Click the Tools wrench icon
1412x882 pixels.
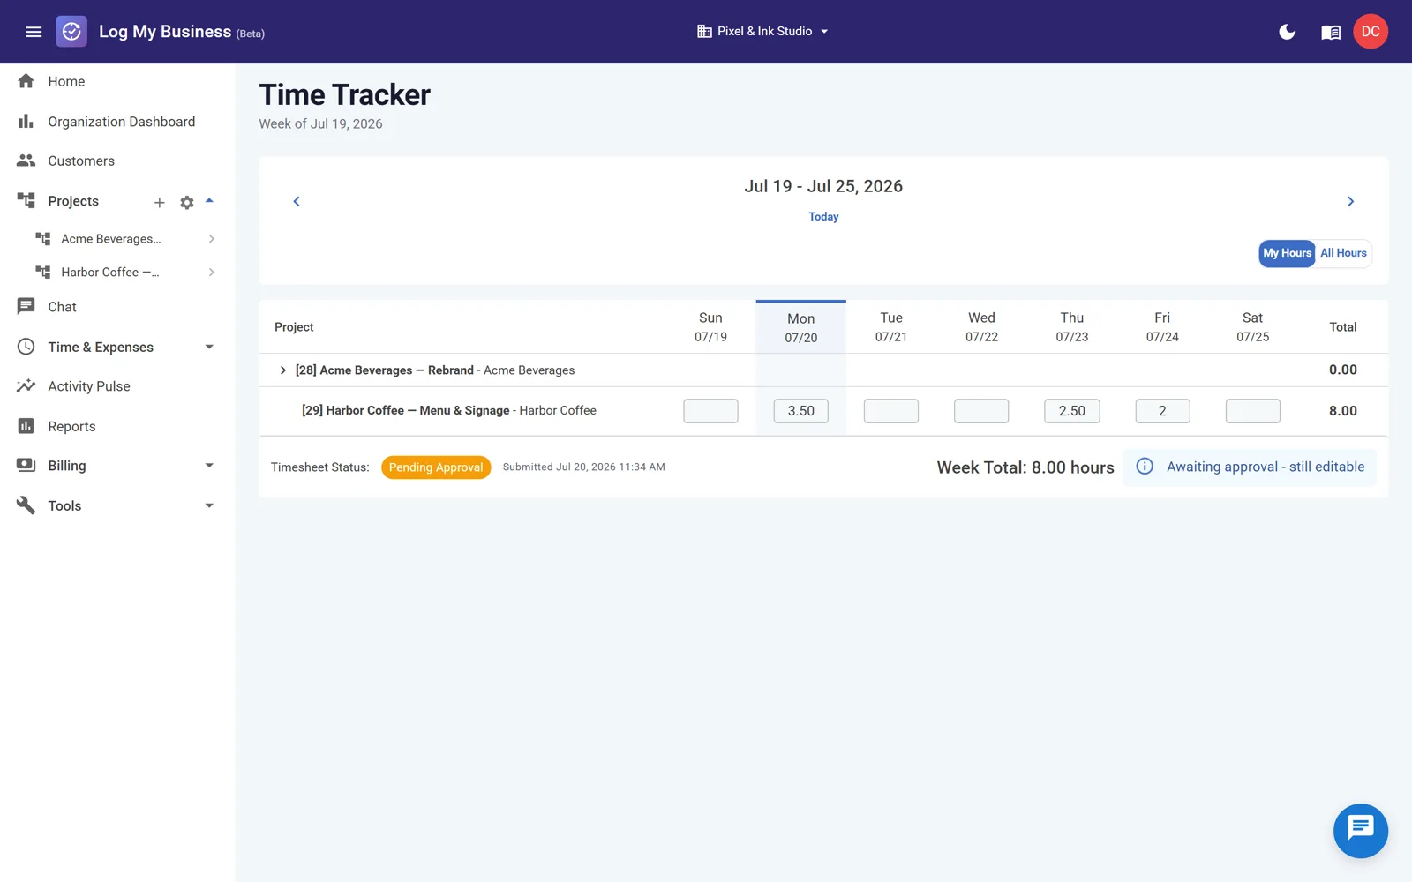(x=26, y=505)
